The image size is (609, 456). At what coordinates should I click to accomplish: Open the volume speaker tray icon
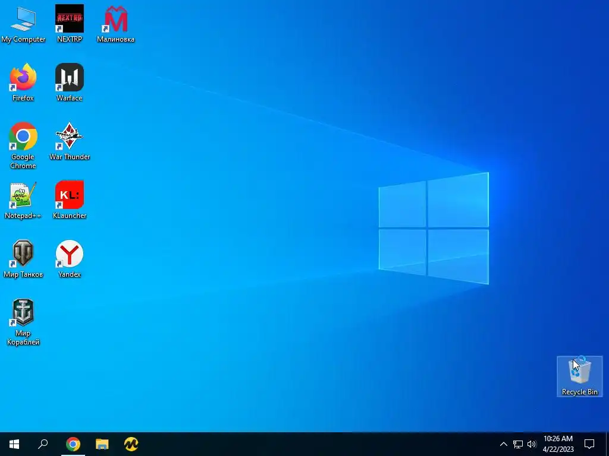click(x=532, y=444)
